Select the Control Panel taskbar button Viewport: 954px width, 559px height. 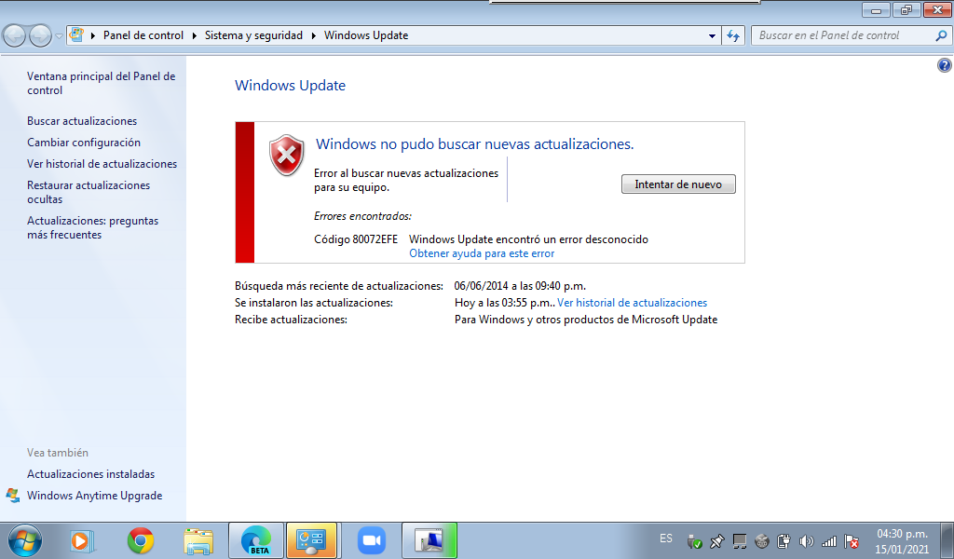[311, 540]
